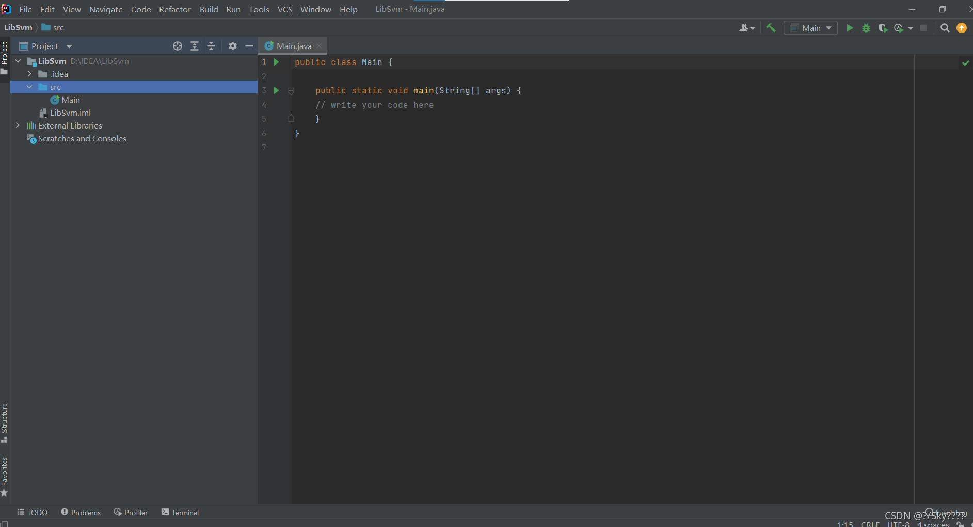Open the Main run configuration dropdown

[810, 28]
